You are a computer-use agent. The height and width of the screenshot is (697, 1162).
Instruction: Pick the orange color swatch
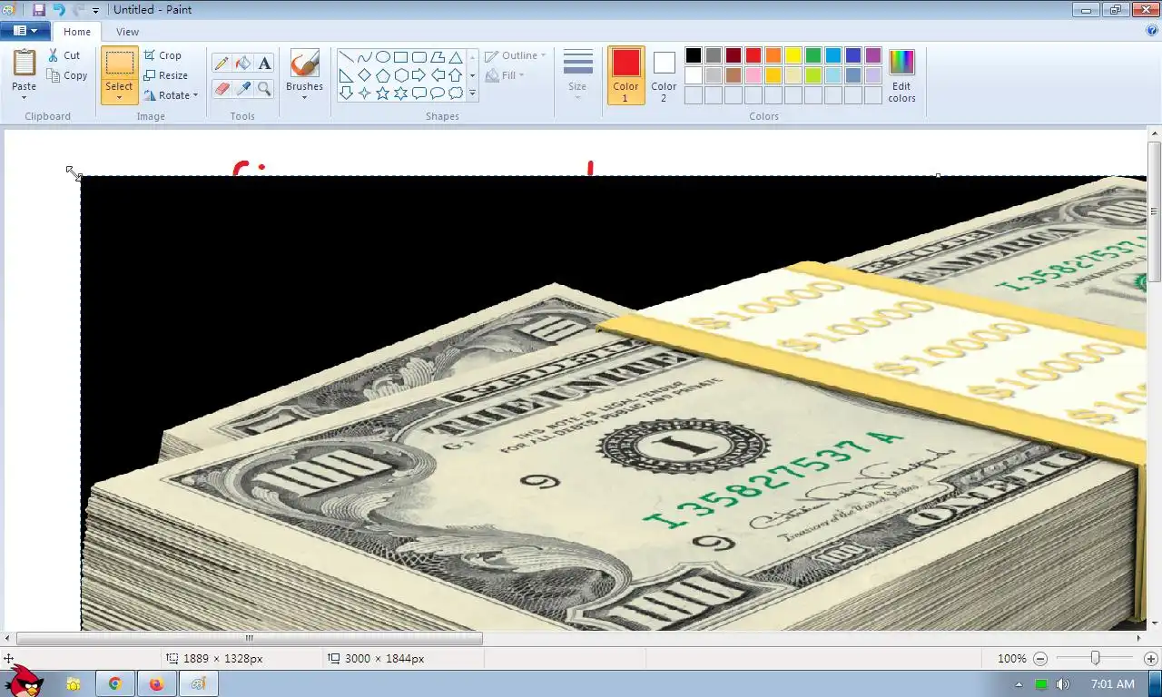(x=773, y=55)
